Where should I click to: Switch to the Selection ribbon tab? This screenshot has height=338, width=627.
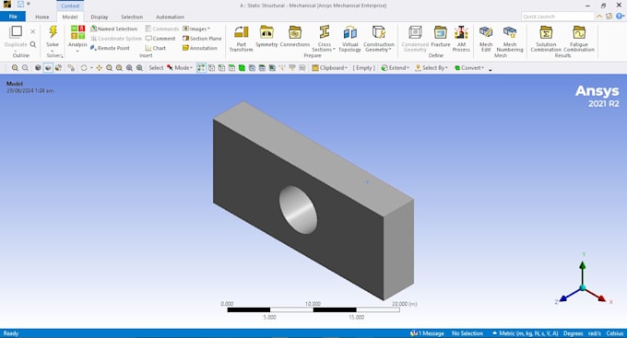[x=132, y=17]
